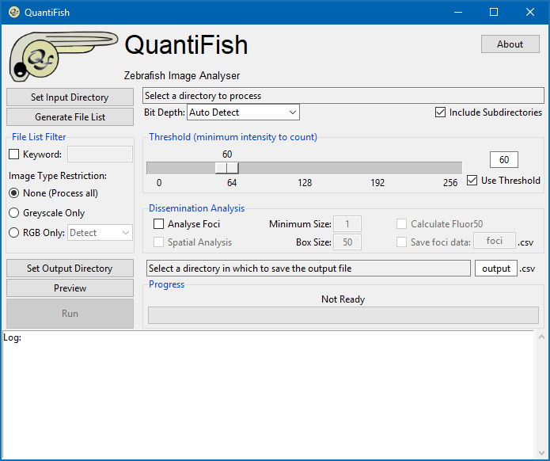Click the Save foci data checkbox
The image size is (550, 461).
(402, 242)
